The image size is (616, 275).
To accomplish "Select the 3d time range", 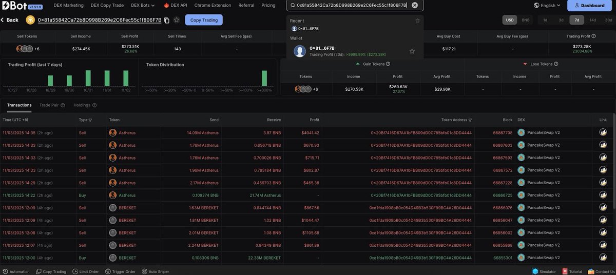I will tap(561, 20).
